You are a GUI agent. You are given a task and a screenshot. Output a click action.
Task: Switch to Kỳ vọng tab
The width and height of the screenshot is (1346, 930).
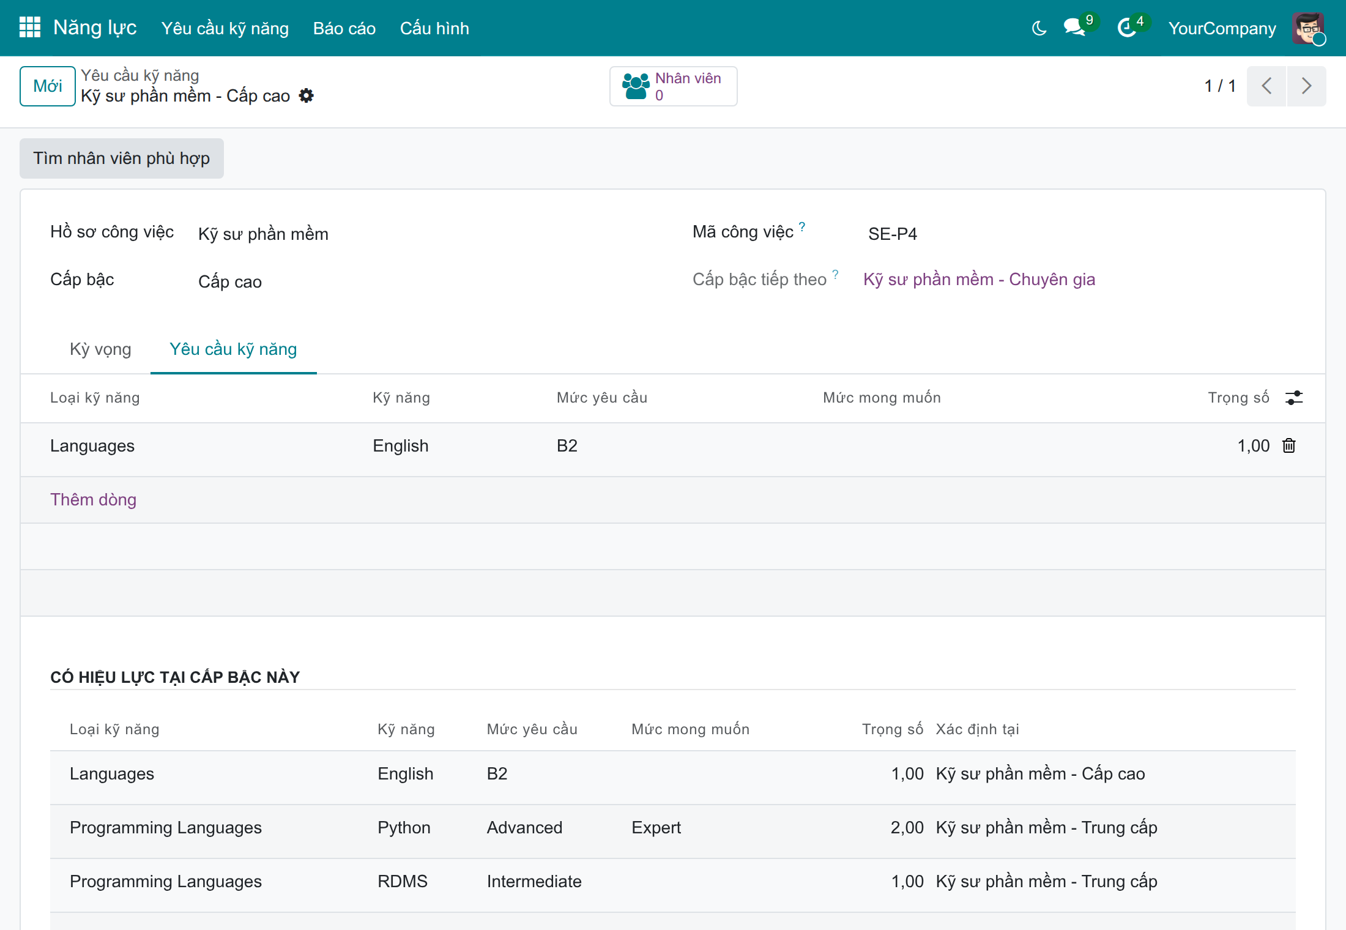click(x=100, y=349)
